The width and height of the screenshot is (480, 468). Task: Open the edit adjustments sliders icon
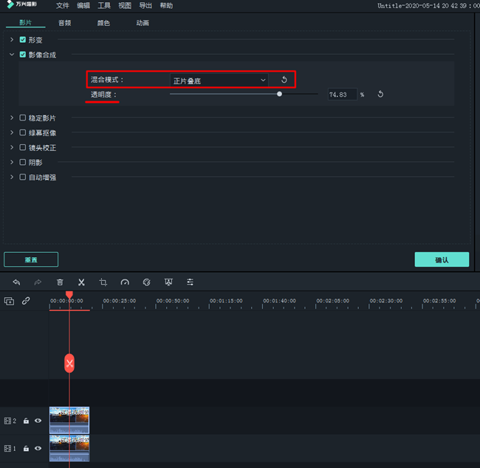coord(190,282)
